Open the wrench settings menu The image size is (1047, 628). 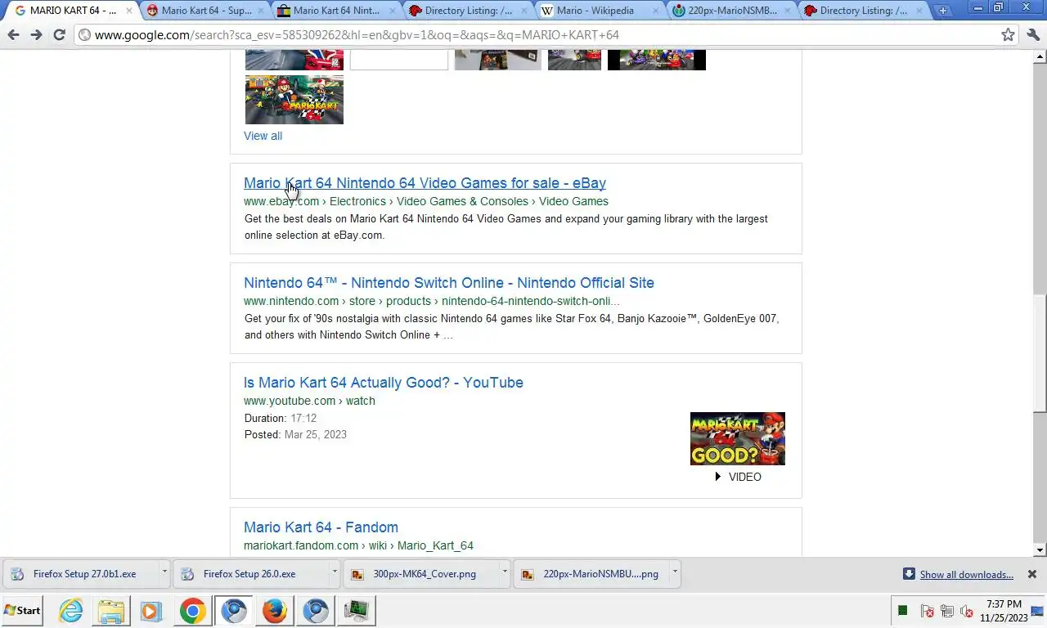coord(1033,35)
